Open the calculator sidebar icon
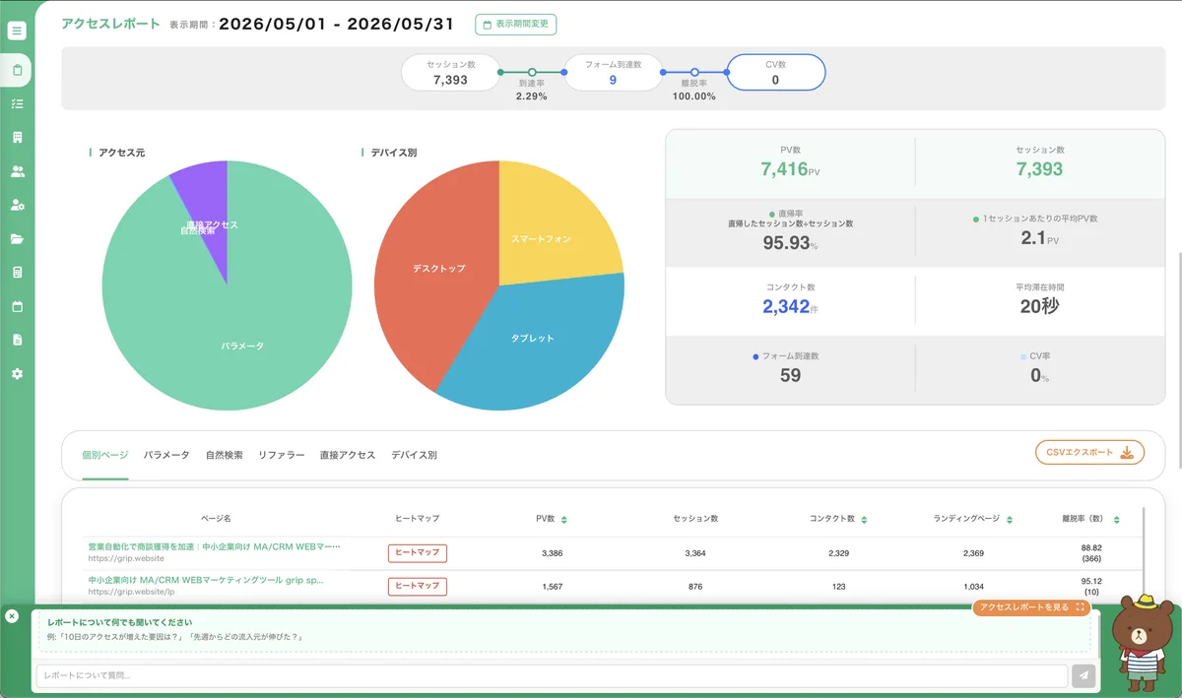 pos(17,273)
